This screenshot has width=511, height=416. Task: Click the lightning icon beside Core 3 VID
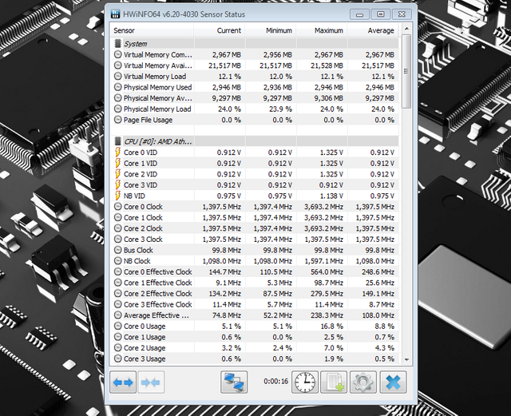pyautogui.click(x=117, y=185)
